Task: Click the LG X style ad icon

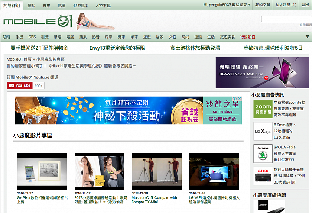Action: 263,131
